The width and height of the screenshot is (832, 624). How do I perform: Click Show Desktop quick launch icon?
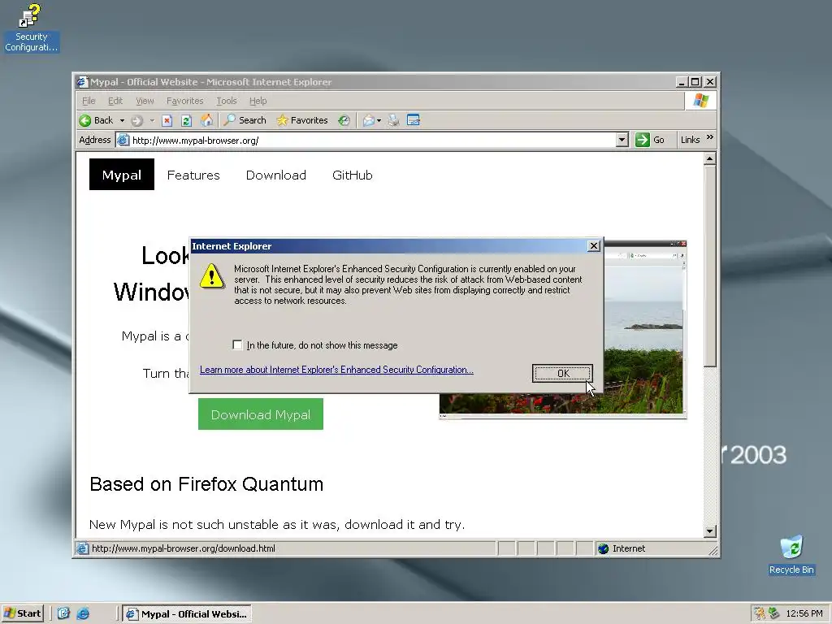point(63,613)
